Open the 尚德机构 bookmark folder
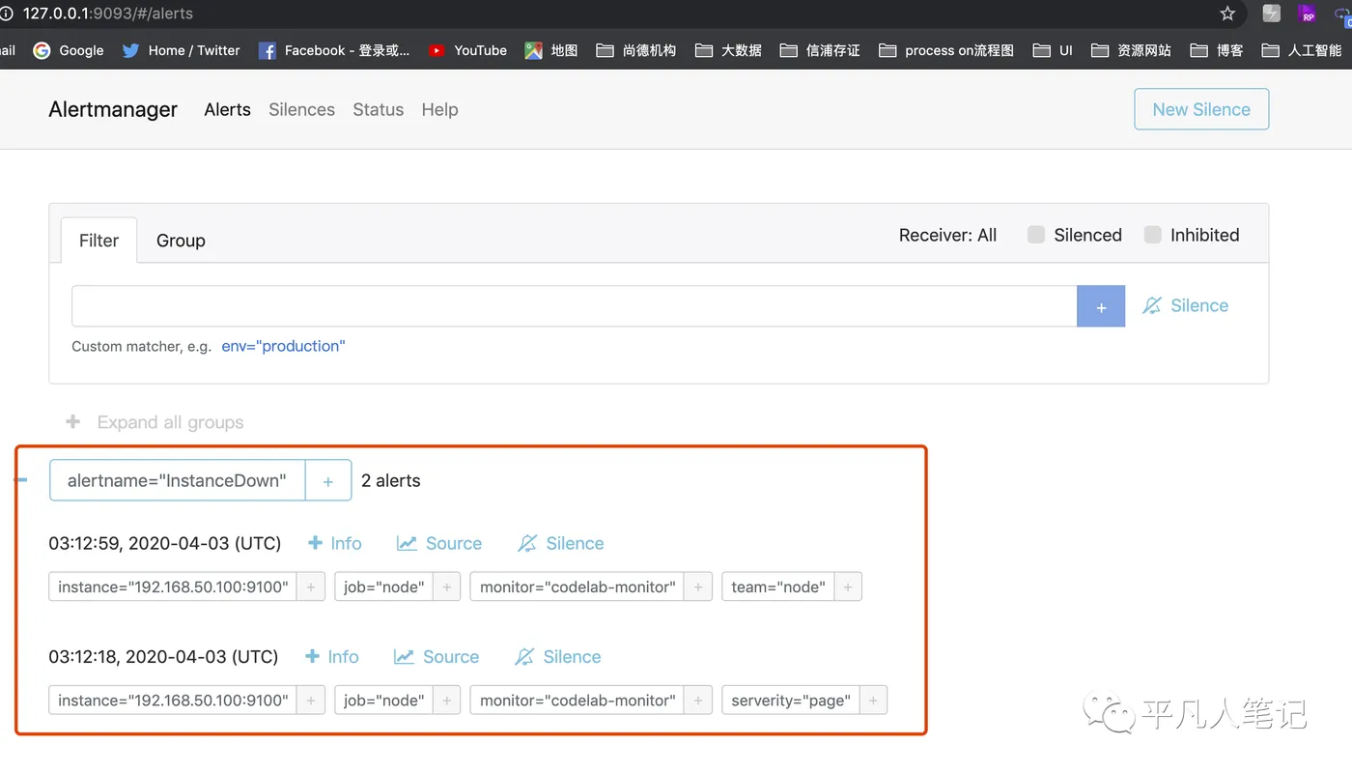The width and height of the screenshot is (1352, 773). [x=636, y=50]
